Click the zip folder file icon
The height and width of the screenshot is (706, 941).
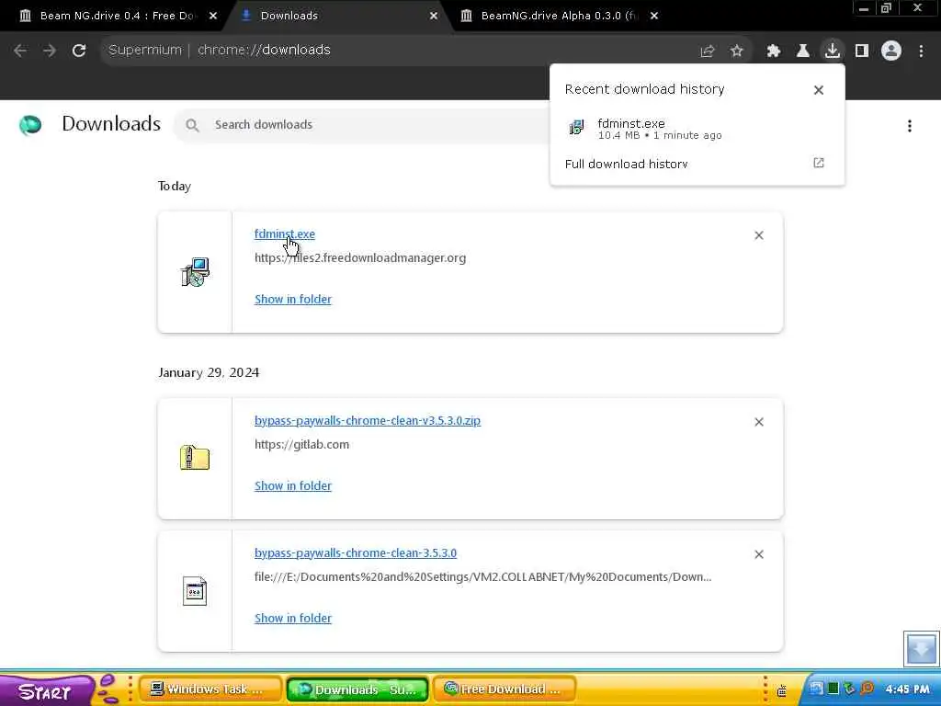tap(195, 458)
